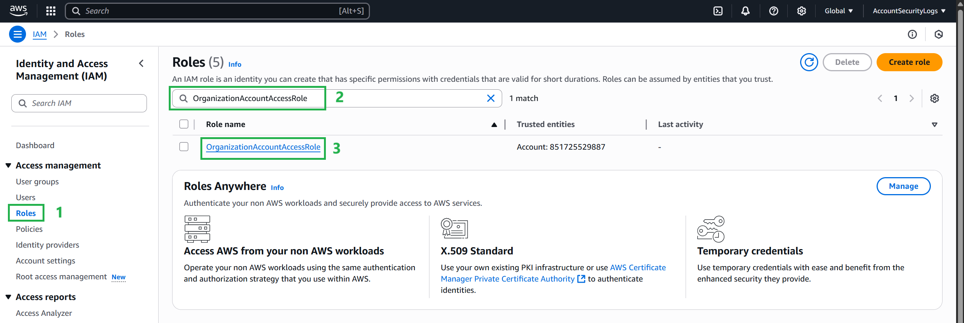Viewport: 964px width, 323px height.
Task: Open the Global region dropdown
Action: pyautogui.click(x=838, y=11)
